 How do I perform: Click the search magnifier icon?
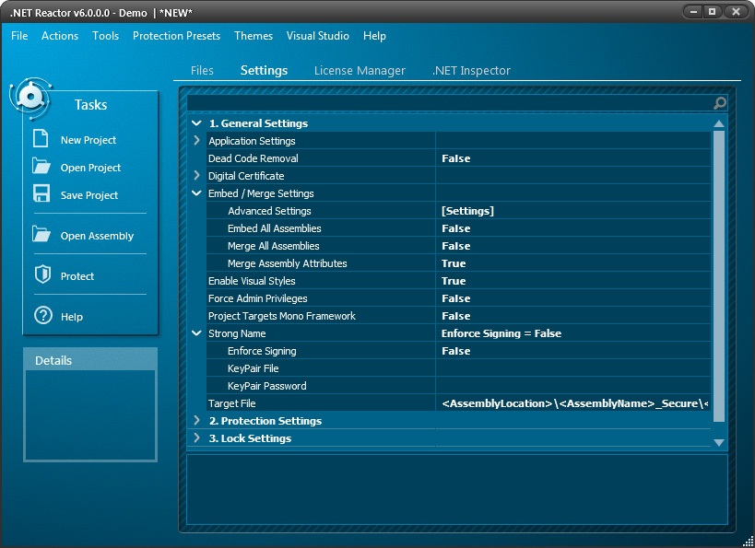click(x=720, y=102)
